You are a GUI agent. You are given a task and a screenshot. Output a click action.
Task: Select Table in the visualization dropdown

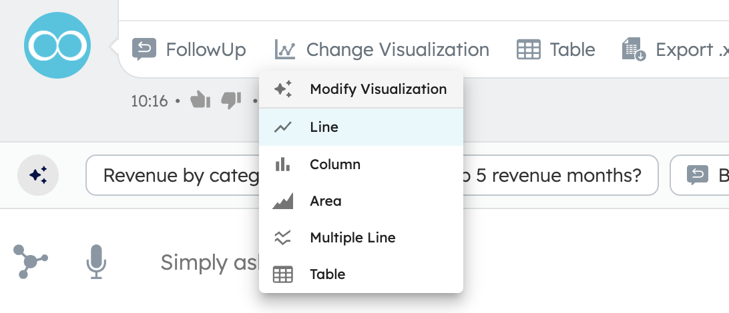pyautogui.click(x=361, y=274)
